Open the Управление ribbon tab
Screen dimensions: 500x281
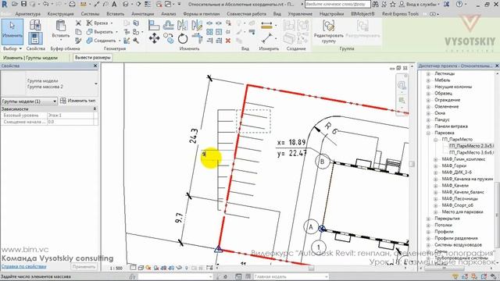(x=300, y=14)
